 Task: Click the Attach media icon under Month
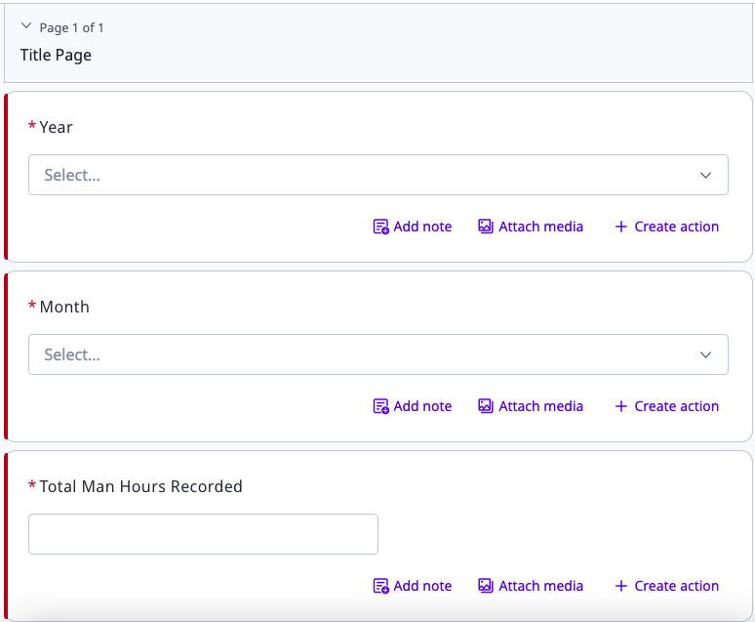click(x=486, y=406)
